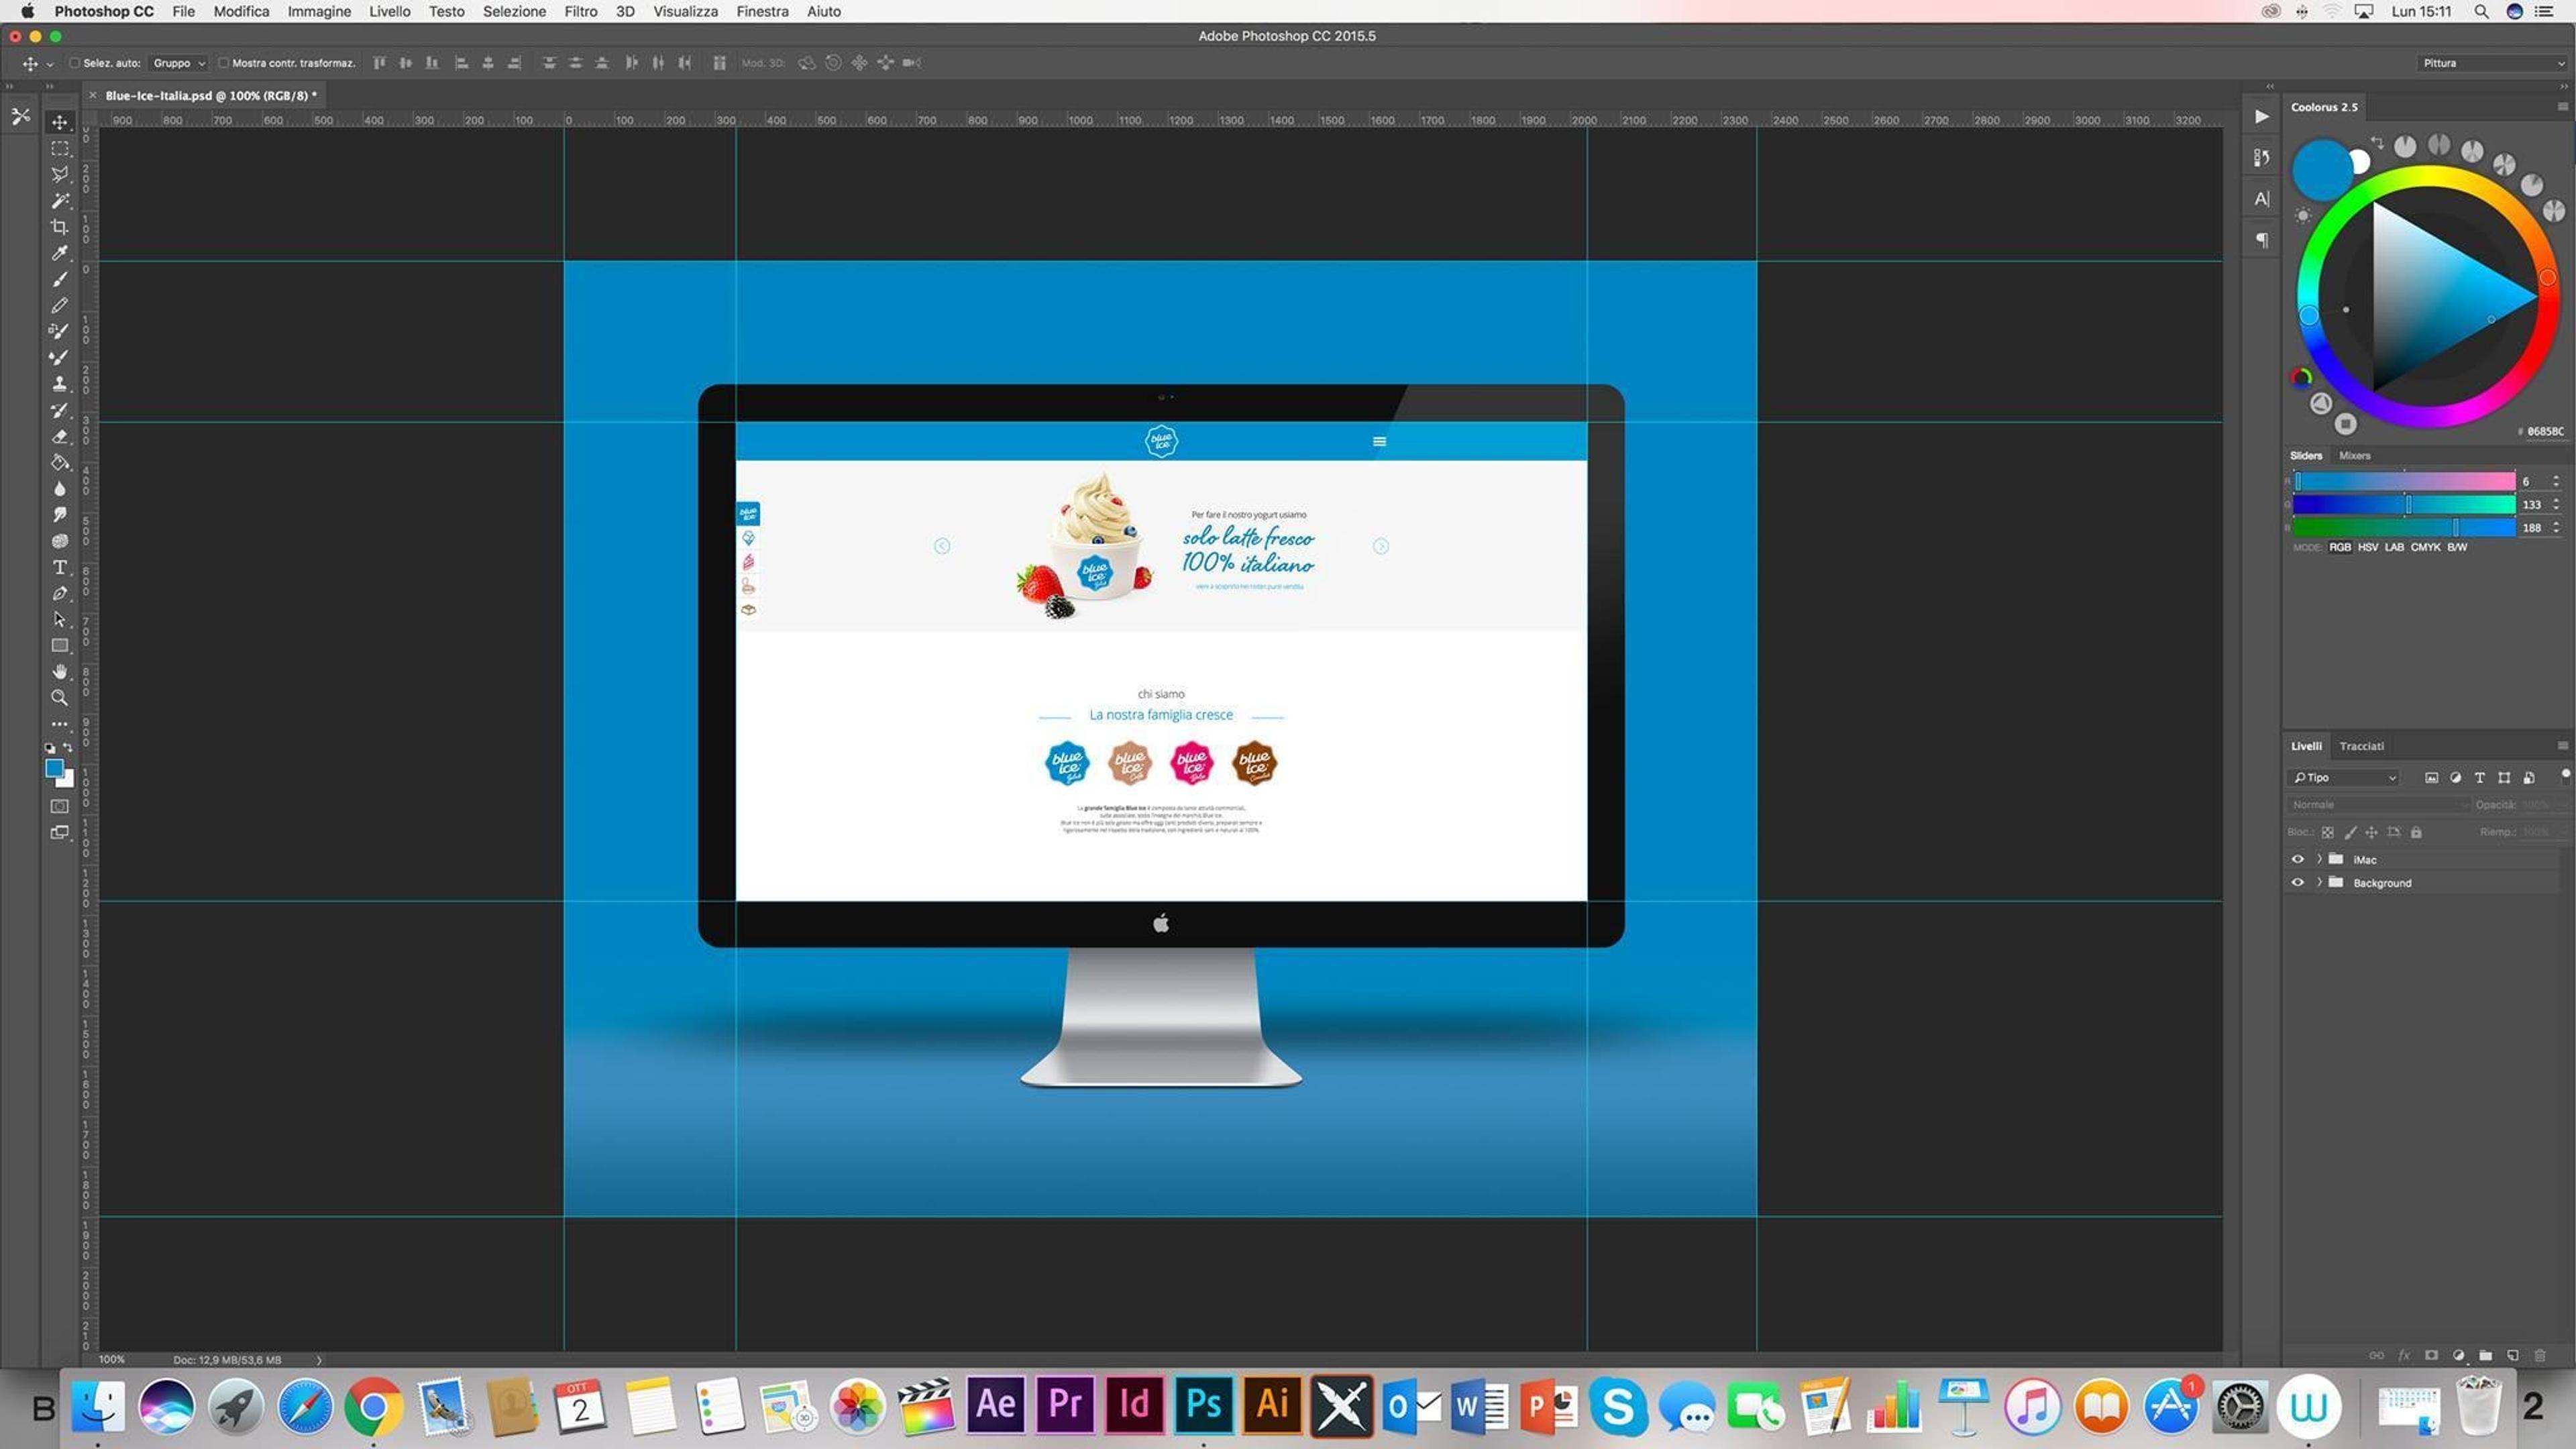Open the Gruppo dropdown in options bar
The image size is (2576, 1449).
(x=179, y=63)
